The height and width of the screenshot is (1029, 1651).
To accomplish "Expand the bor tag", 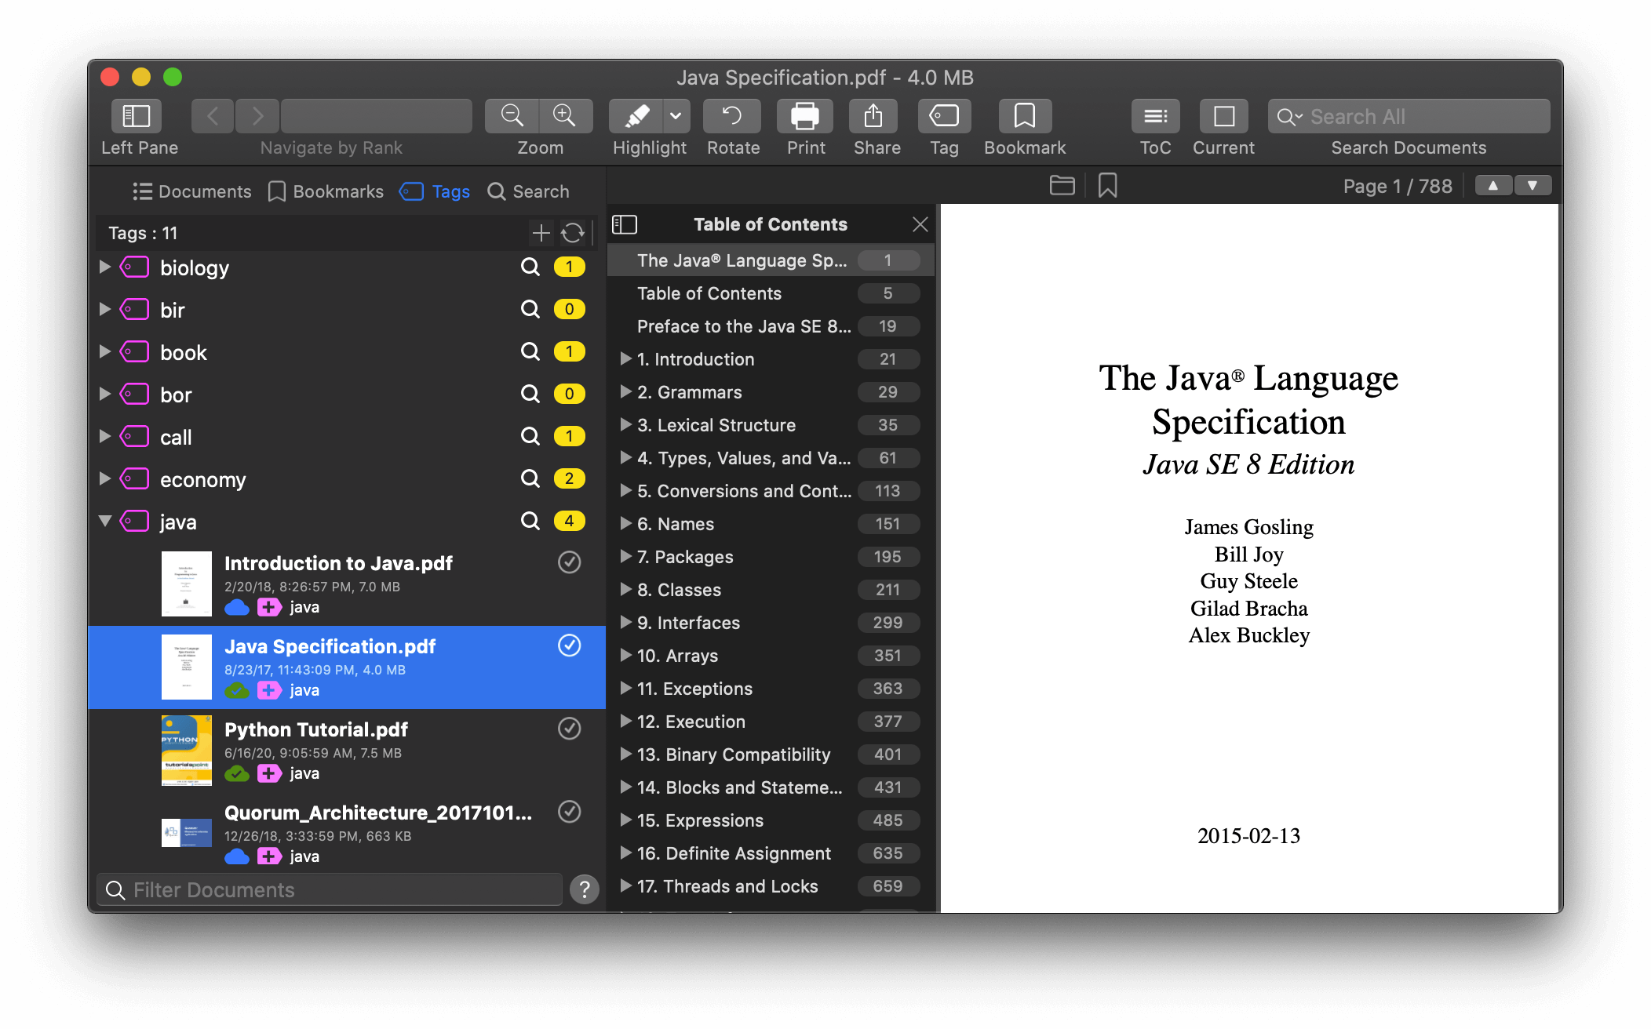I will 104,395.
